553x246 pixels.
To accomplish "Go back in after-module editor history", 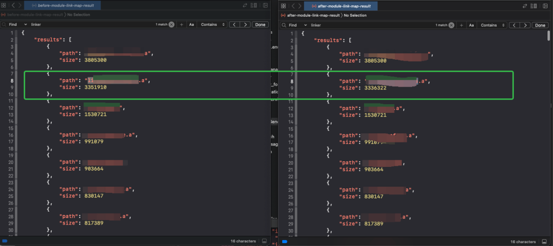I will click(x=293, y=6).
